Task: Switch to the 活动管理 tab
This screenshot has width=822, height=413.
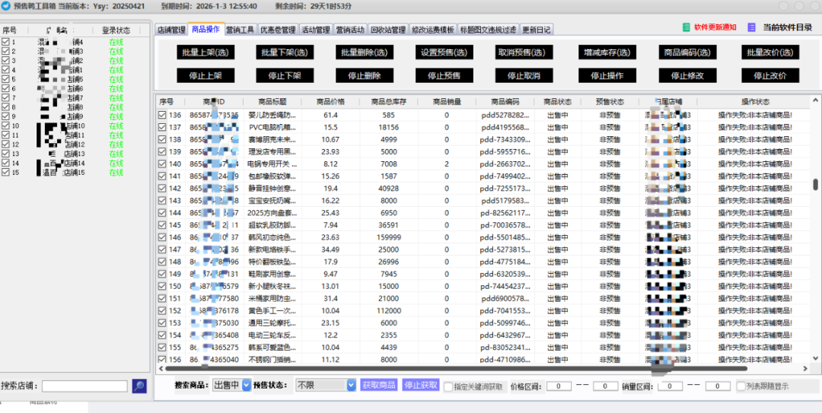Action: pos(316,30)
